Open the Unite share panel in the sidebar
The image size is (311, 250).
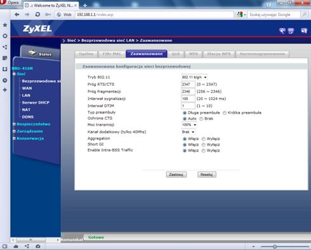5,47
